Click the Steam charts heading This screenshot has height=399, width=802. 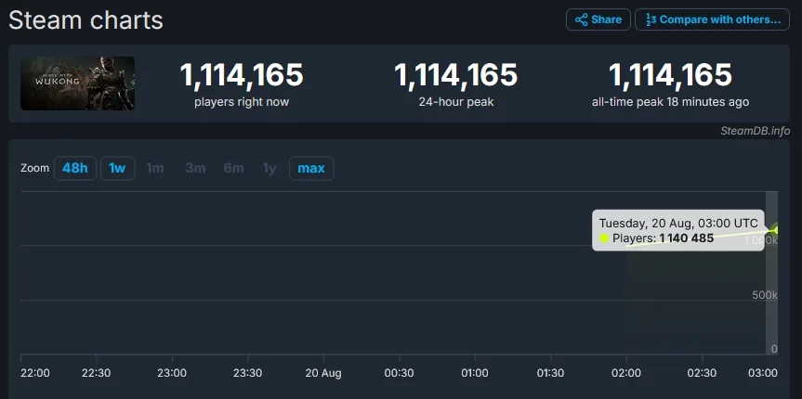click(85, 20)
